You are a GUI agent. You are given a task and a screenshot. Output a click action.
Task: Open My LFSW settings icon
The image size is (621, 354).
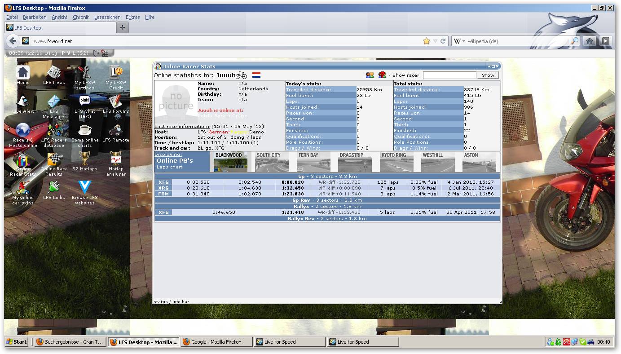point(85,72)
